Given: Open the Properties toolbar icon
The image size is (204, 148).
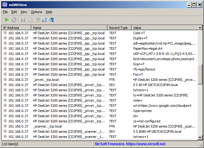Looking at the screenshot, I should [x=37, y=20].
